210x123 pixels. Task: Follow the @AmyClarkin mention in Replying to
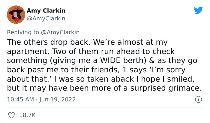point(60,32)
